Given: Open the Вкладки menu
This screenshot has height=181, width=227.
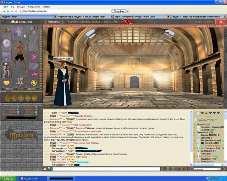Looking at the screenshot, I should (21, 7).
